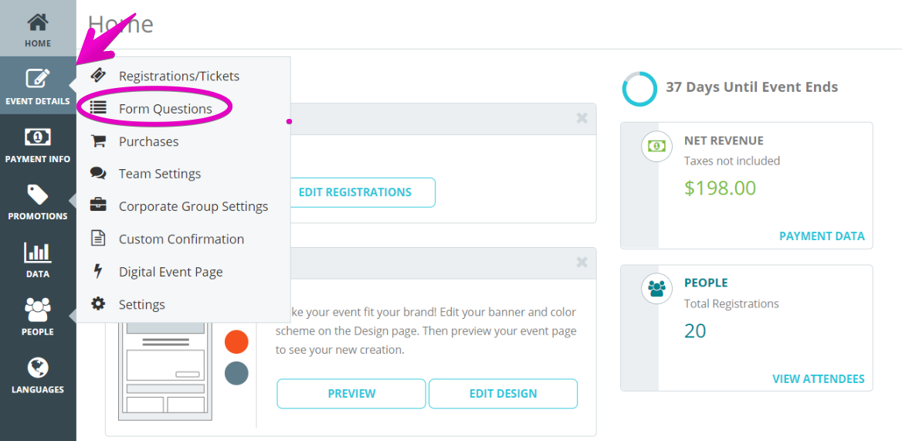Follow the PAYMENT DATA link
This screenshot has width=902, height=441.
click(822, 236)
